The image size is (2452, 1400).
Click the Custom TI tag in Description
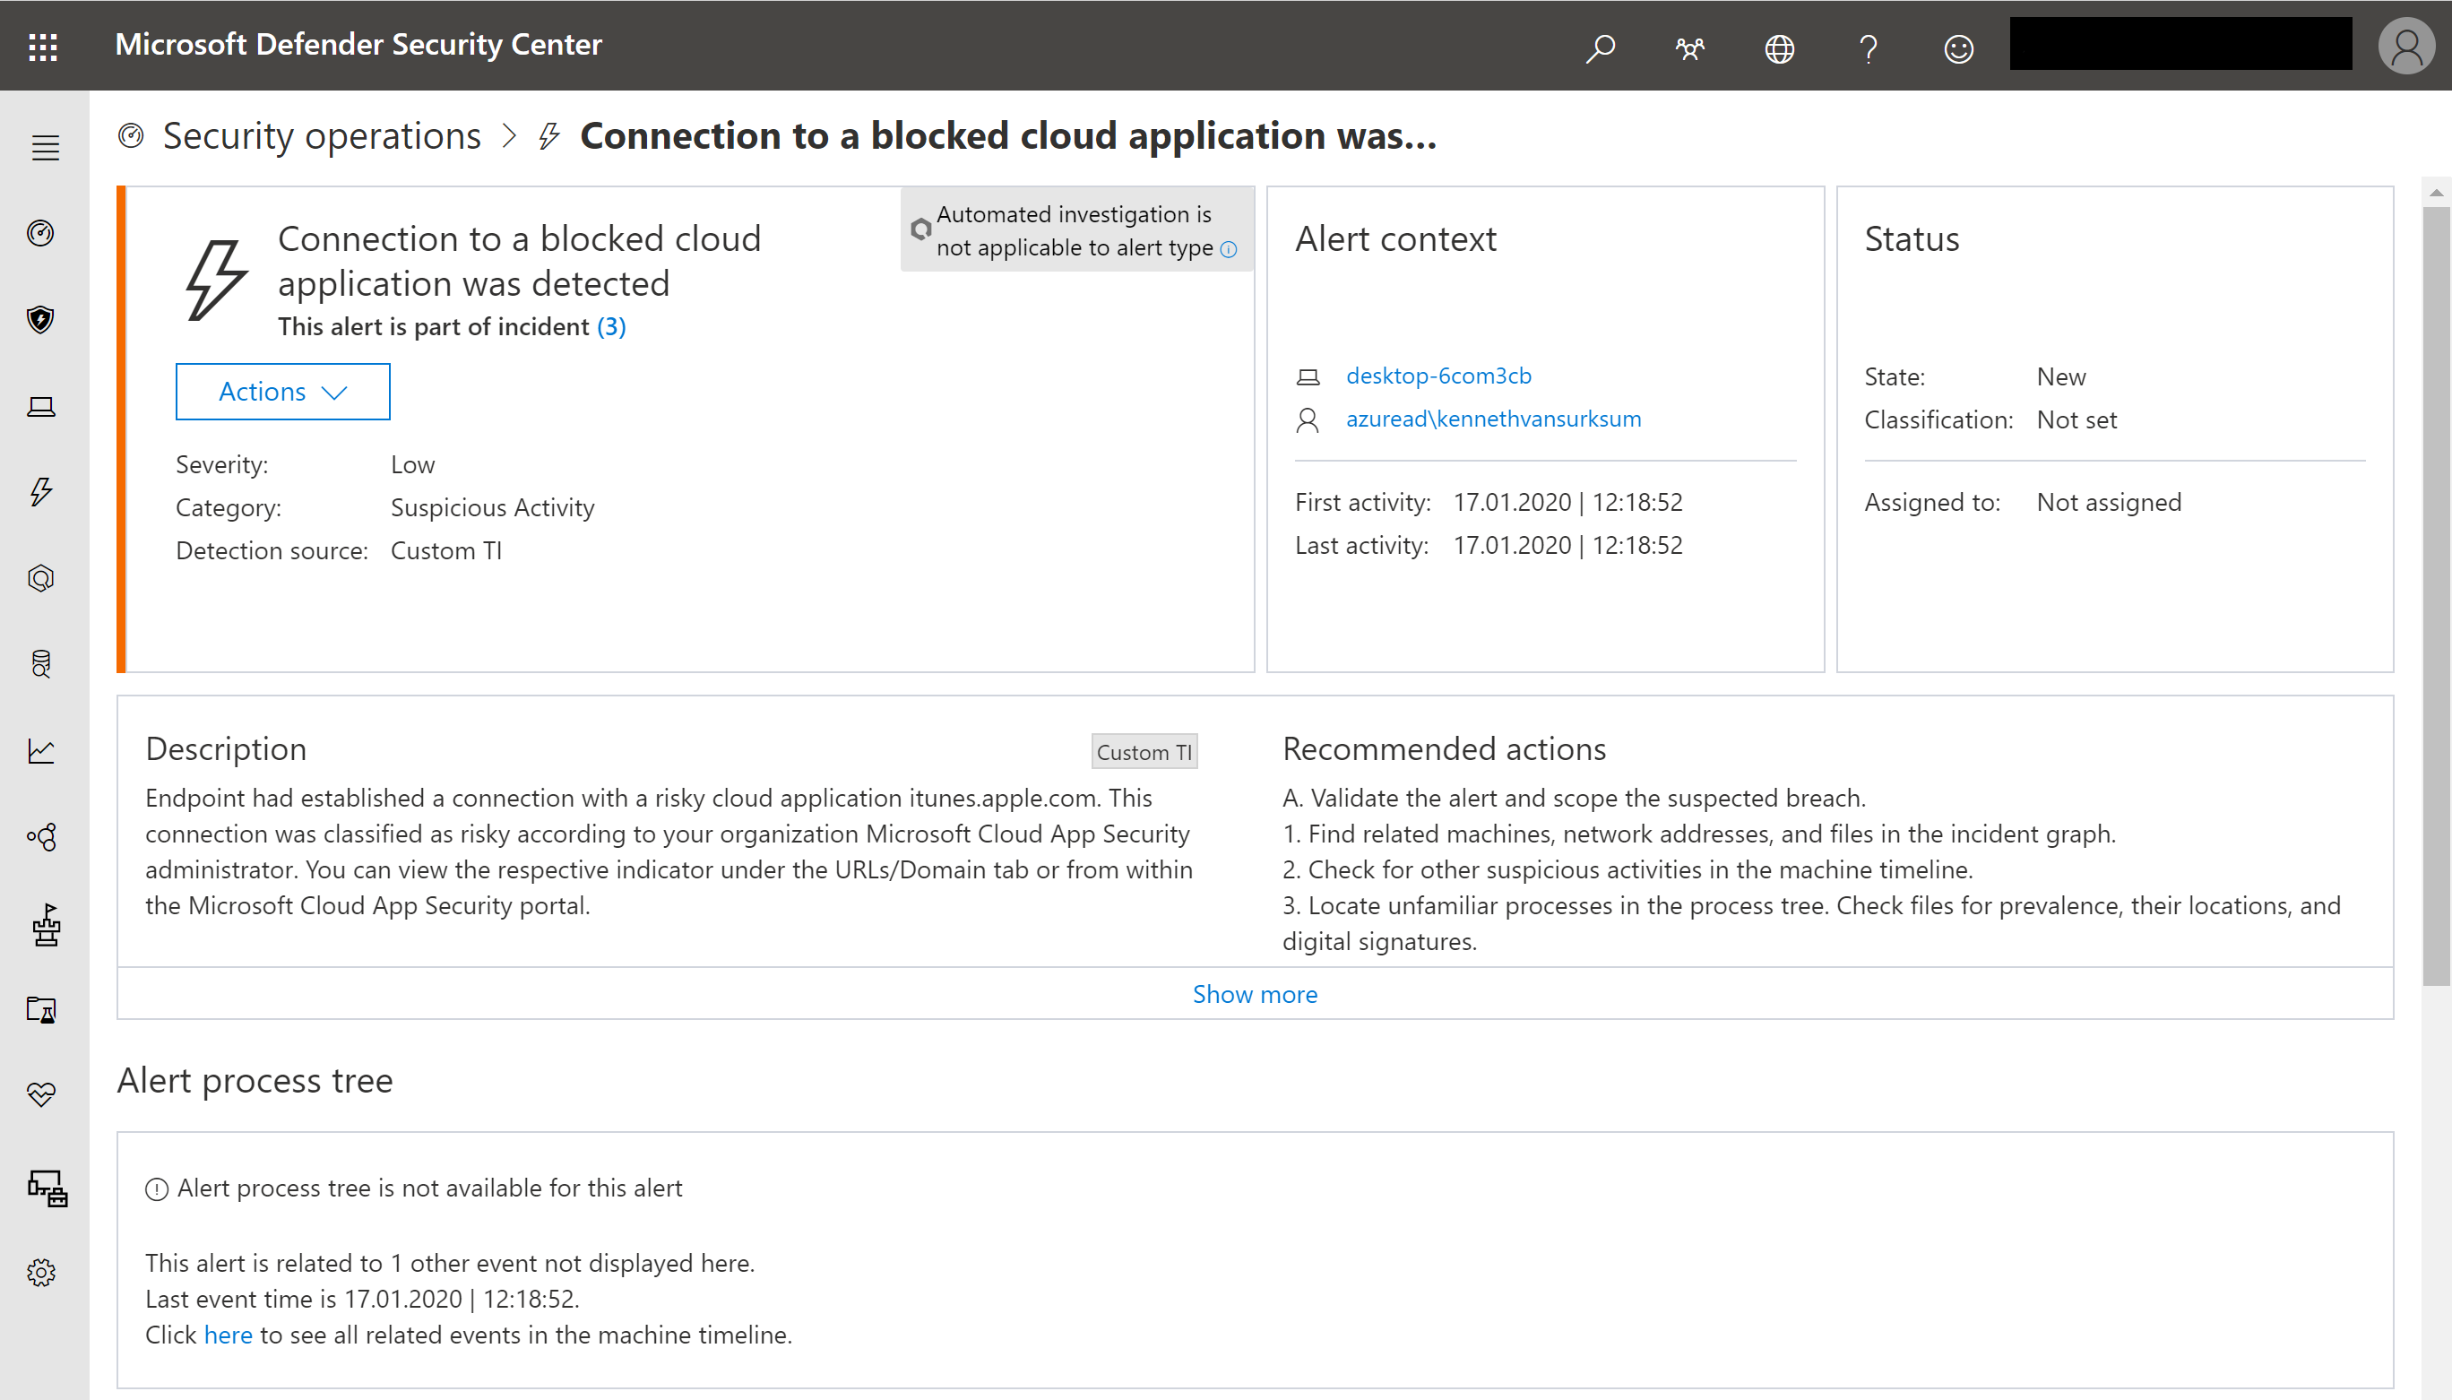(1144, 752)
